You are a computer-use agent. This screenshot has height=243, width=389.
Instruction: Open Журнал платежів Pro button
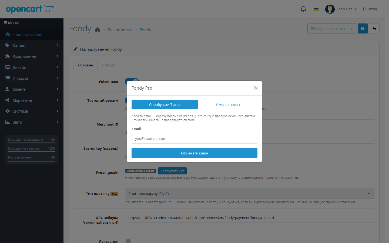click(332, 29)
